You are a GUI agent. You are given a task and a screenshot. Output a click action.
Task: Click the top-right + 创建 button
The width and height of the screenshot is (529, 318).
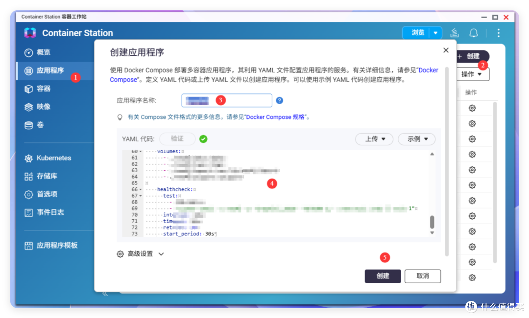click(472, 56)
